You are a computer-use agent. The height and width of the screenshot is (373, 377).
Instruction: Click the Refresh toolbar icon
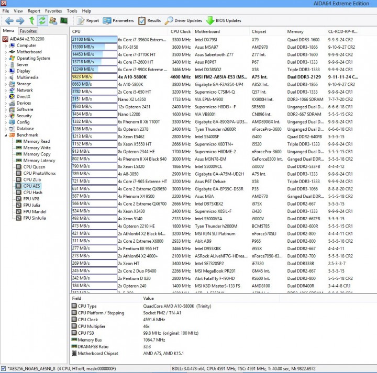click(x=42, y=20)
